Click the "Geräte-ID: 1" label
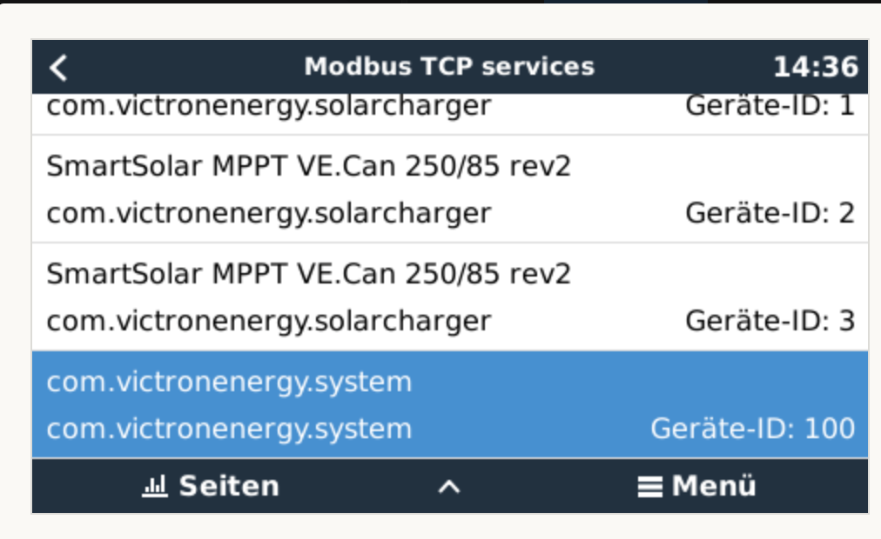Image resolution: width=881 pixels, height=539 pixels. (x=770, y=107)
